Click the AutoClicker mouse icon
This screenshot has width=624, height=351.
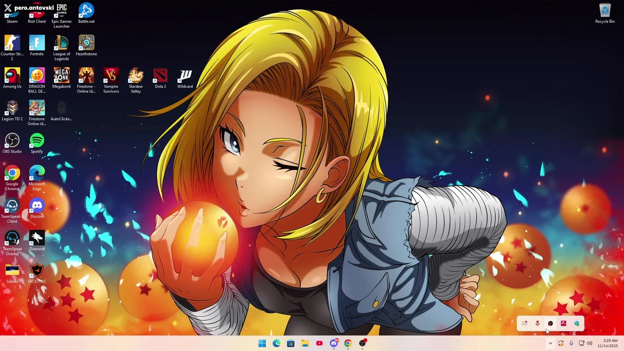click(x=61, y=111)
